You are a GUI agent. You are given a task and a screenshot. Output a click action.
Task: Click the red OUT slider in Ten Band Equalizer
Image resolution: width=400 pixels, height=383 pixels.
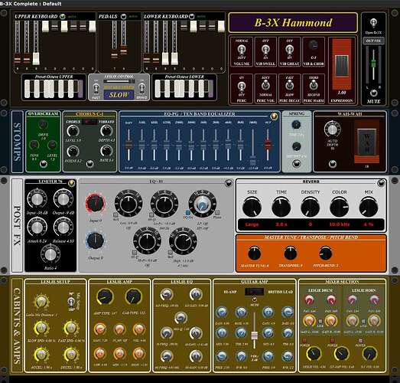click(x=267, y=144)
